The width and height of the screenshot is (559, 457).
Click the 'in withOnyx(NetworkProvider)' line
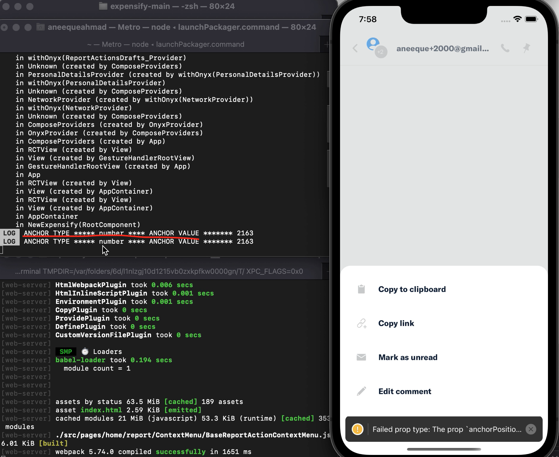(74, 108)
